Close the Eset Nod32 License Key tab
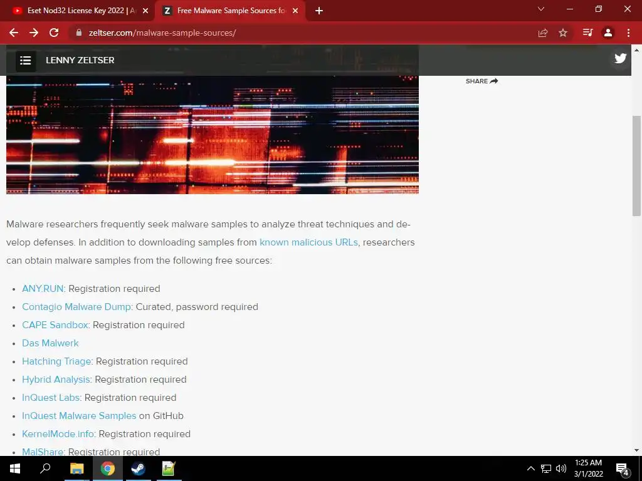 tap(145, 11)
